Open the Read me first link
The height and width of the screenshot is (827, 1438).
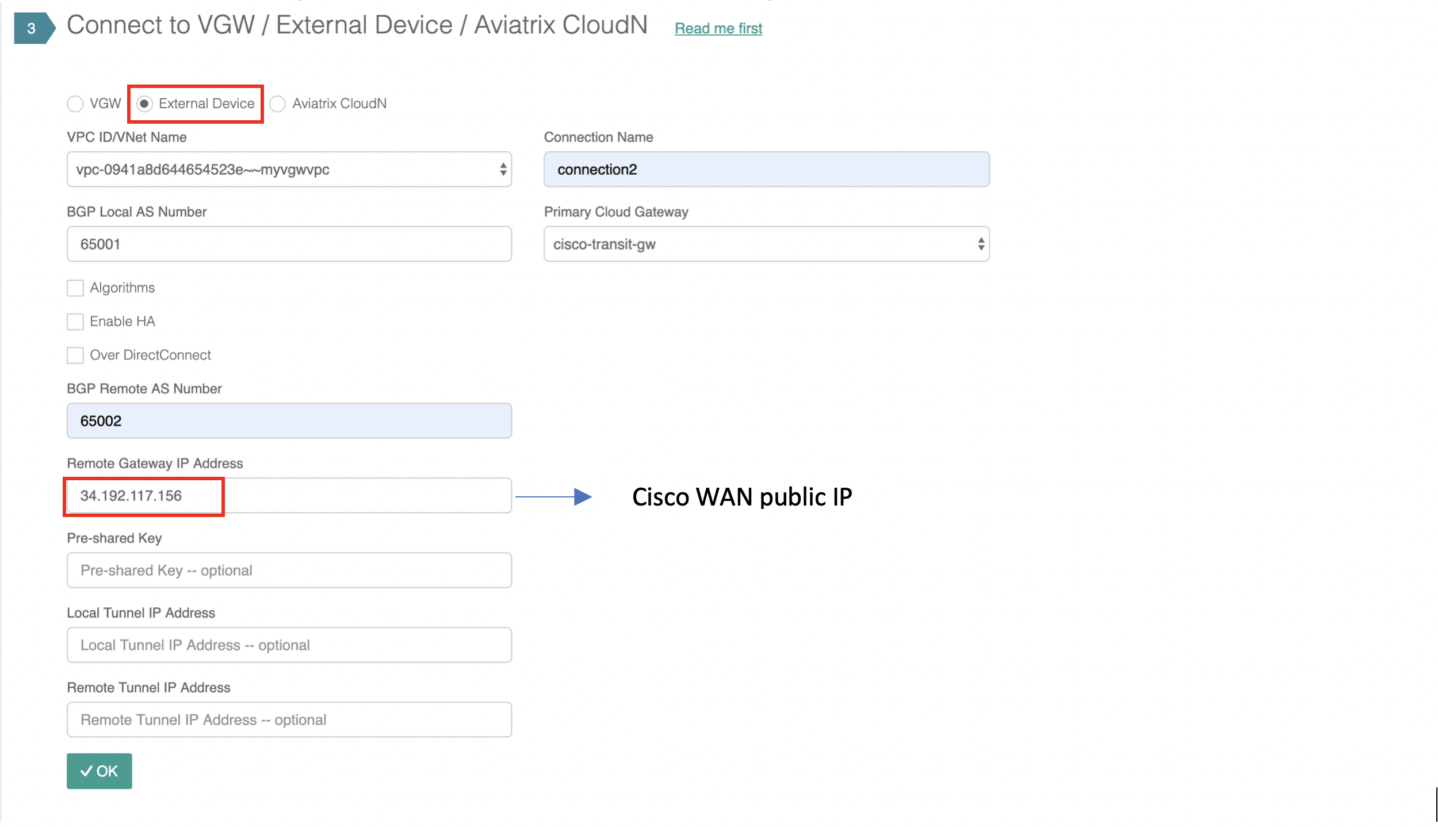click(x=718, y=29)
